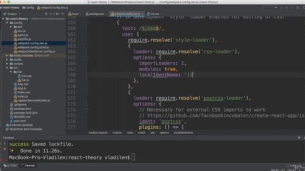Select index.css in project tree
The image size is (305, 171).
point(22,92)
